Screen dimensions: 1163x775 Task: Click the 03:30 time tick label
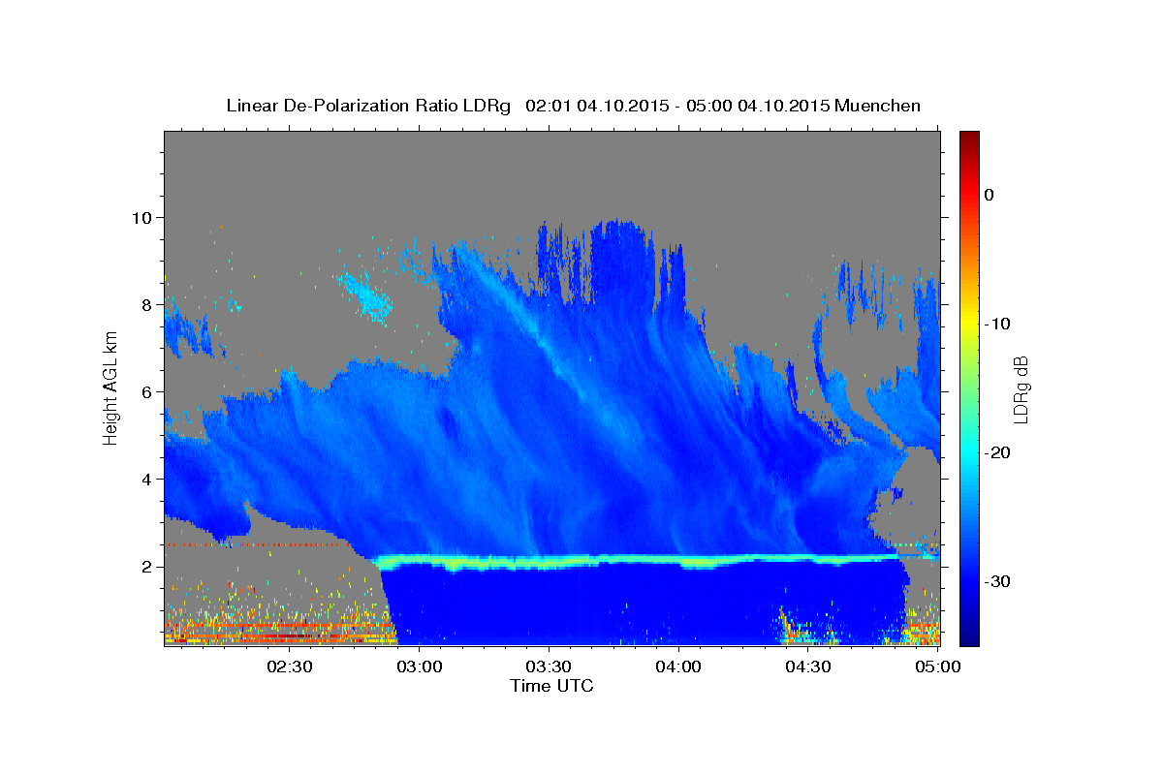(x=549, y=667)
